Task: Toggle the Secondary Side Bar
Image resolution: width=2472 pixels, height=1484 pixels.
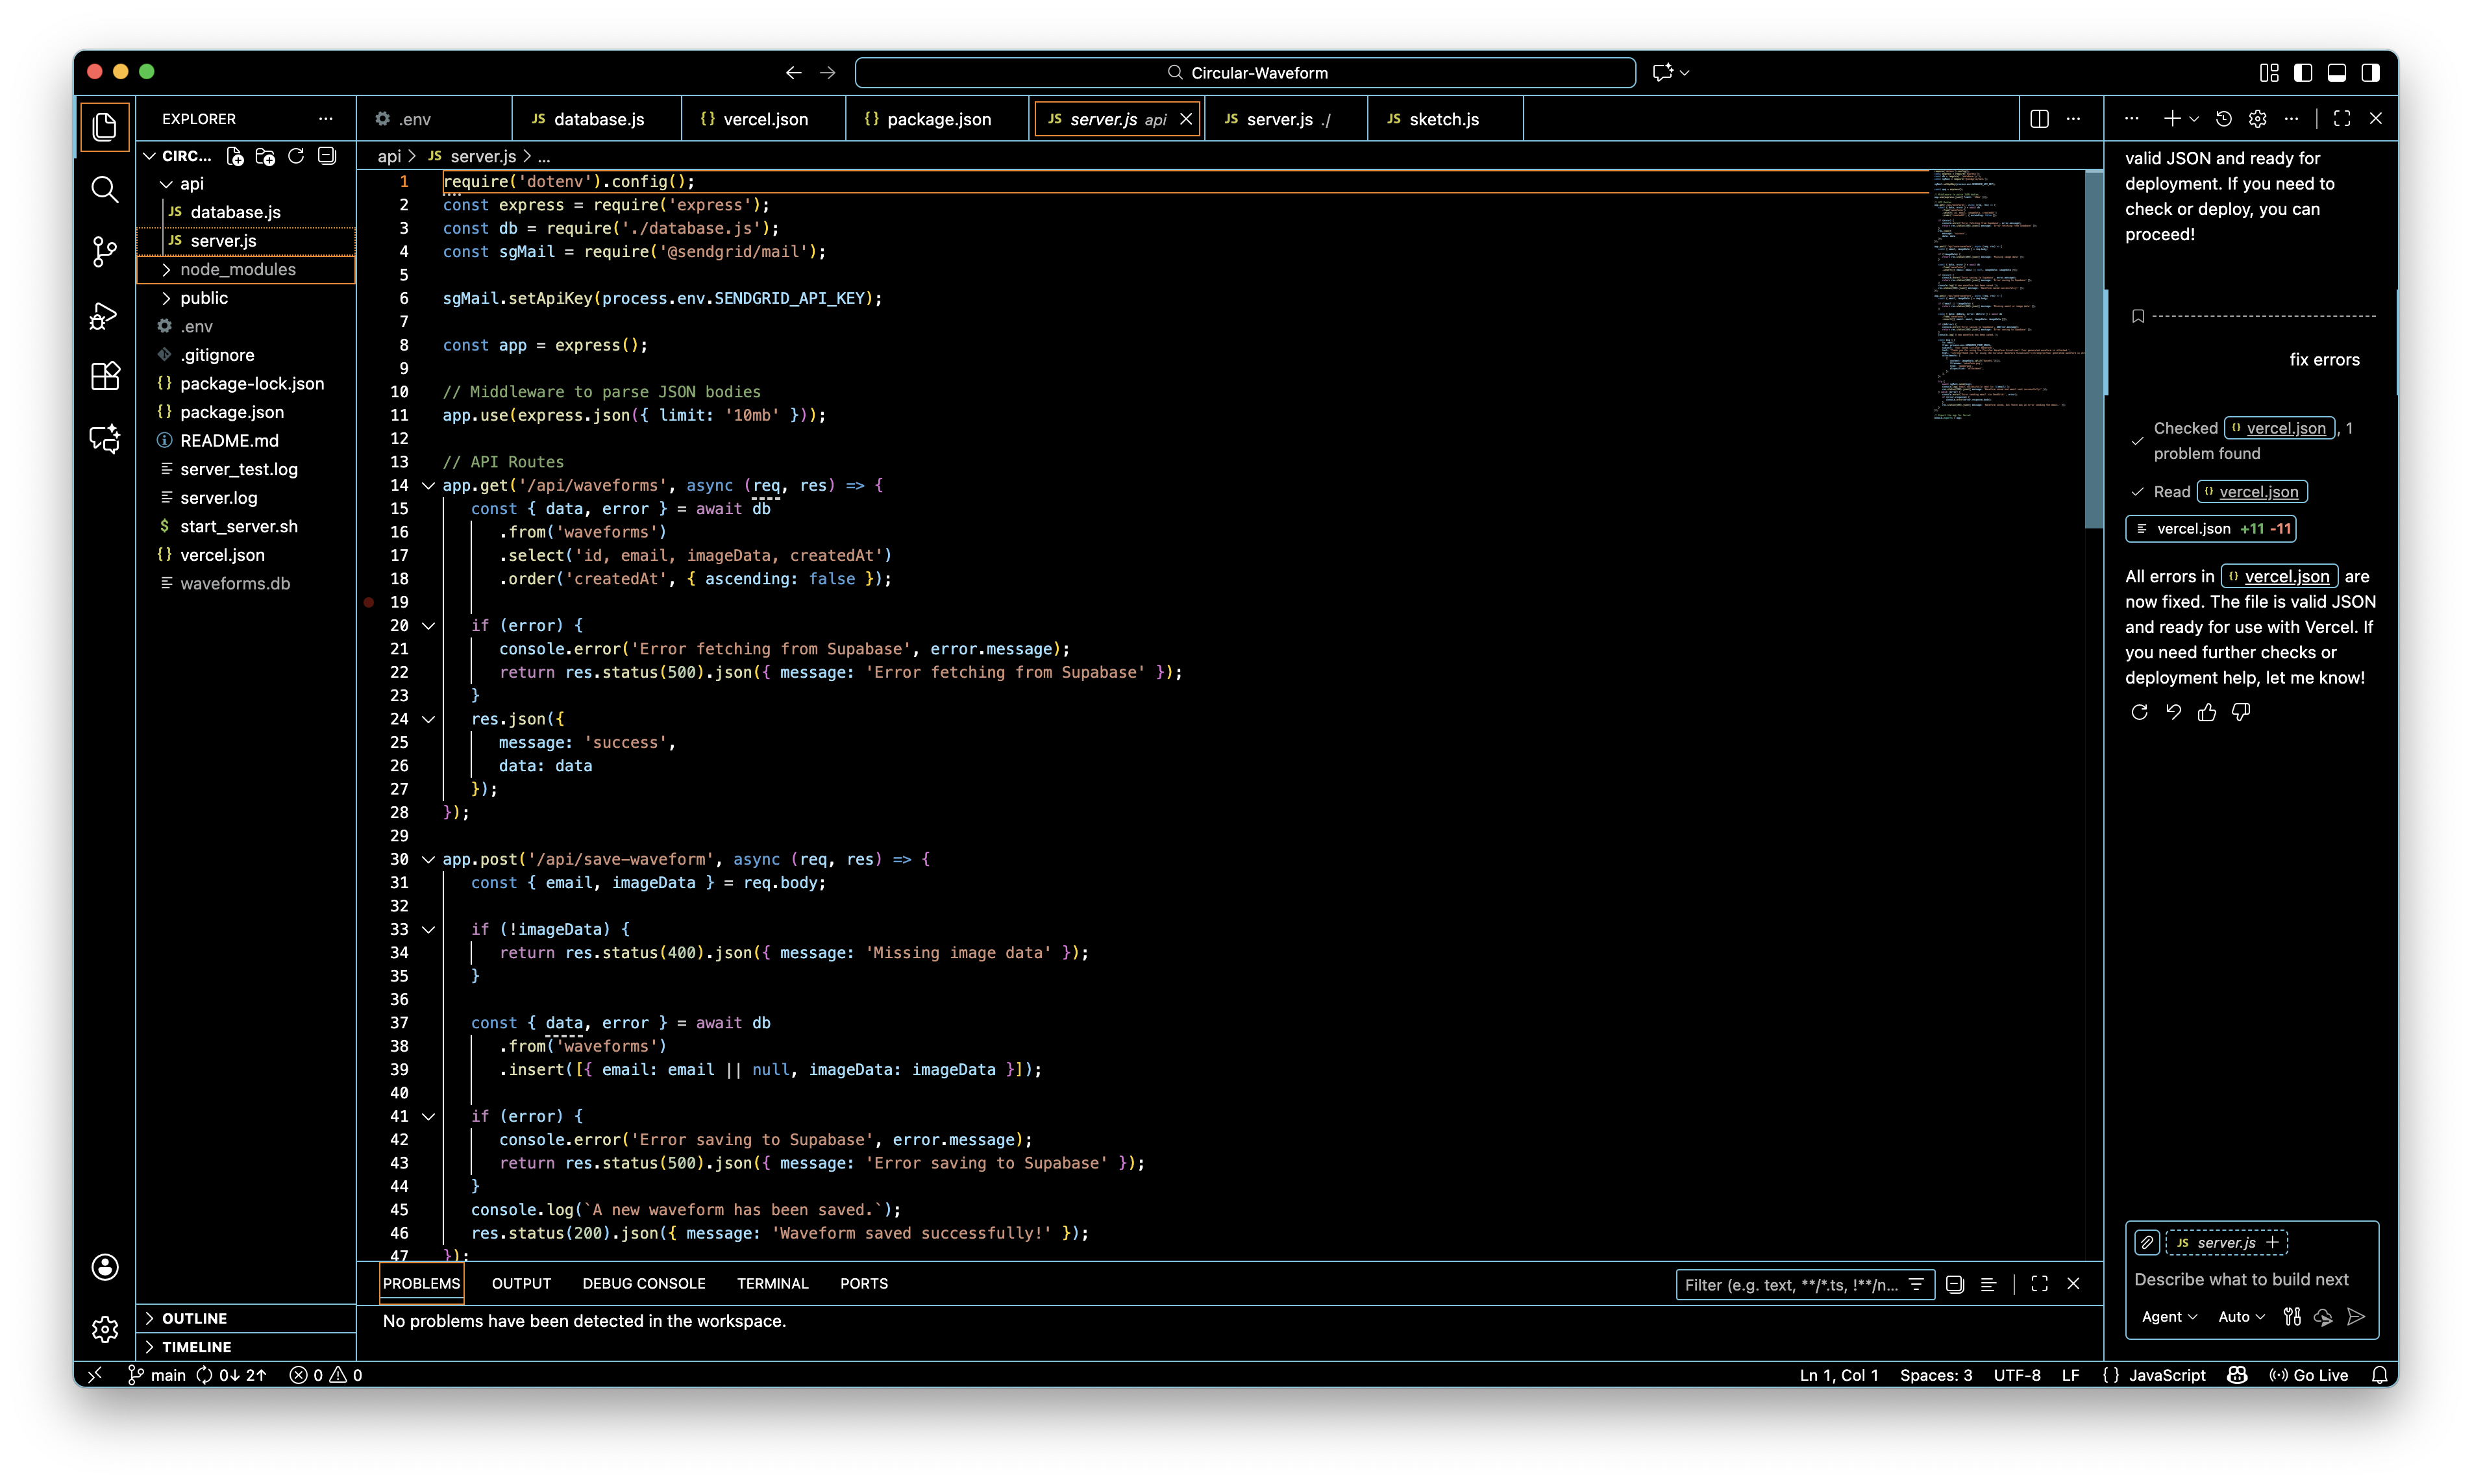Action: coord(2371,72)
